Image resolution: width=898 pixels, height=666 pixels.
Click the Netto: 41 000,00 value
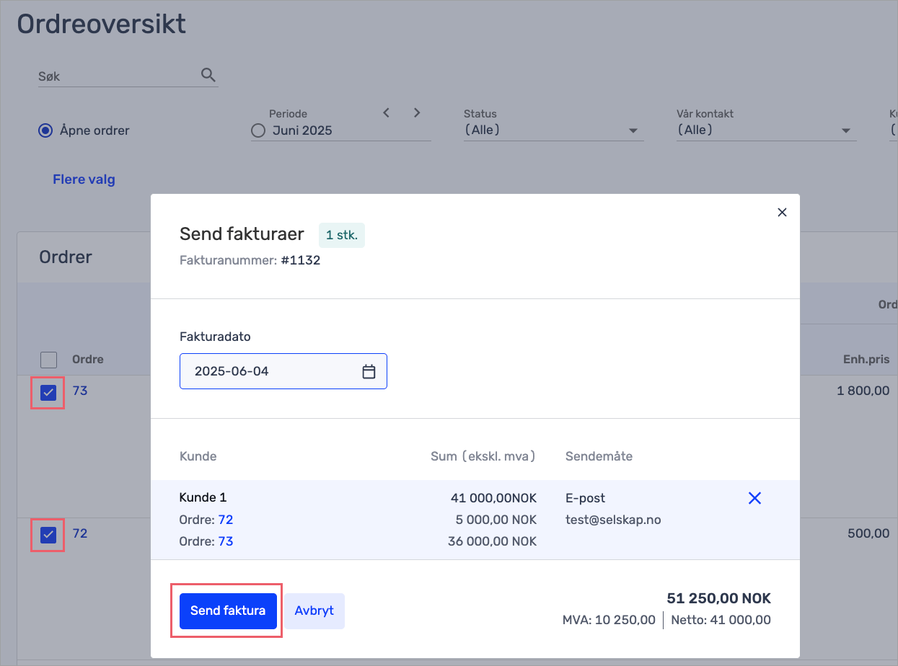click(x=721, y=620)
